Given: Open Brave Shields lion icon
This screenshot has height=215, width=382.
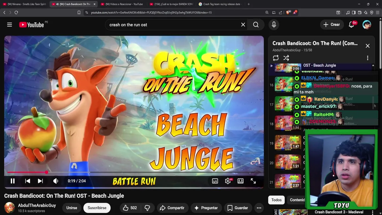Looking at the screenshot, I should pyautogui.click(x=288, y=13).
